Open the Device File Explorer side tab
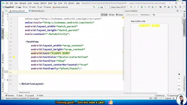This screenshot has width=187, height=105. tap(184, 84)
